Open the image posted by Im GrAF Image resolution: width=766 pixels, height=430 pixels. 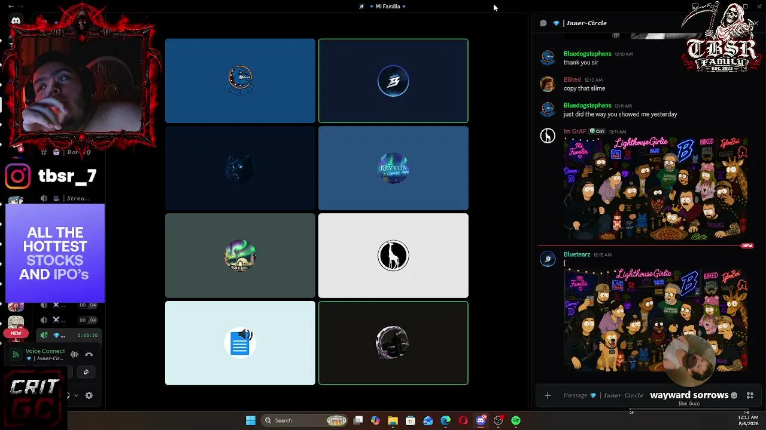point(656,189)
